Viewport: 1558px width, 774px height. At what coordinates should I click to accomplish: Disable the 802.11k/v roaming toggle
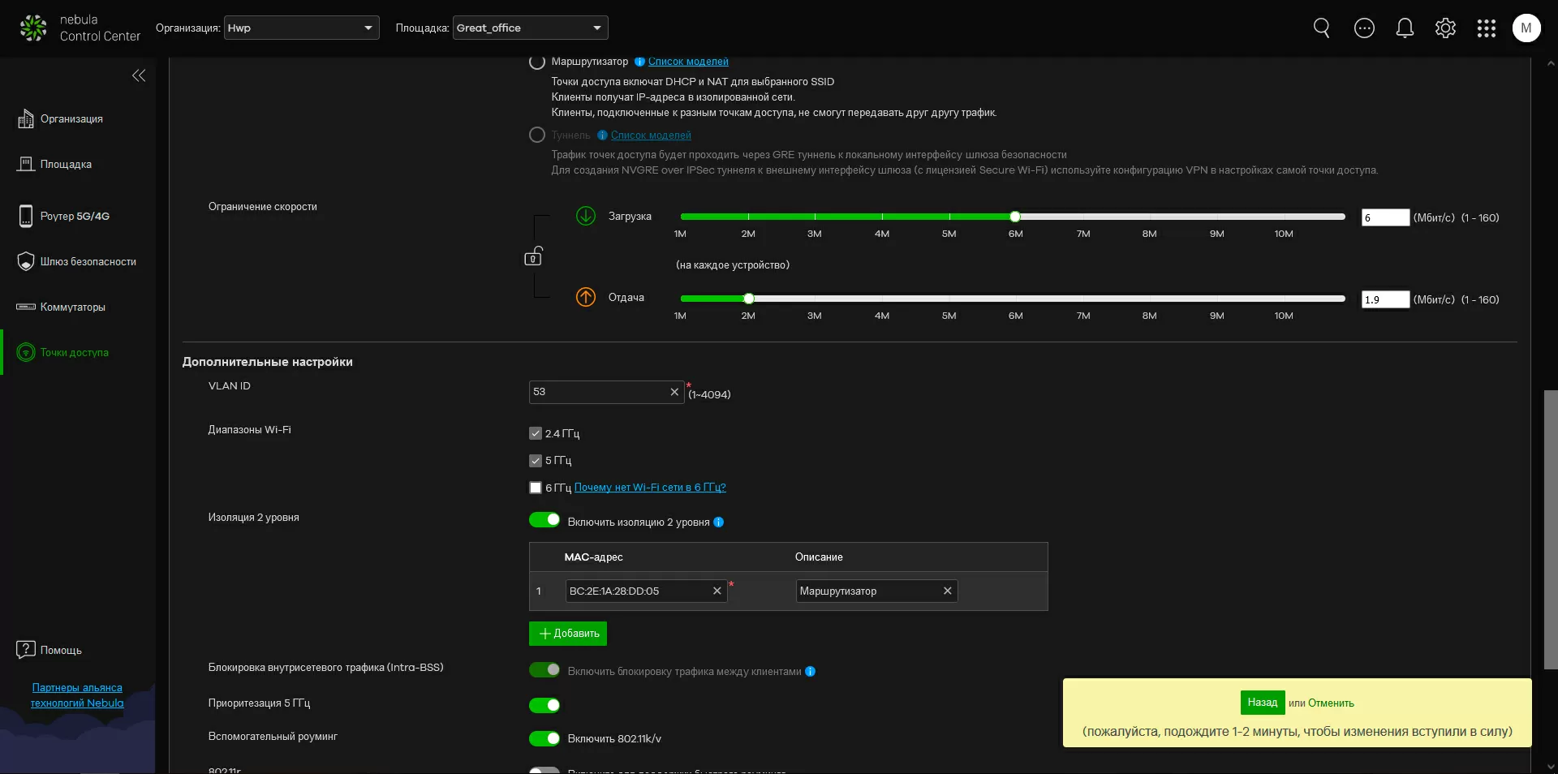click(x=544, y=738)
